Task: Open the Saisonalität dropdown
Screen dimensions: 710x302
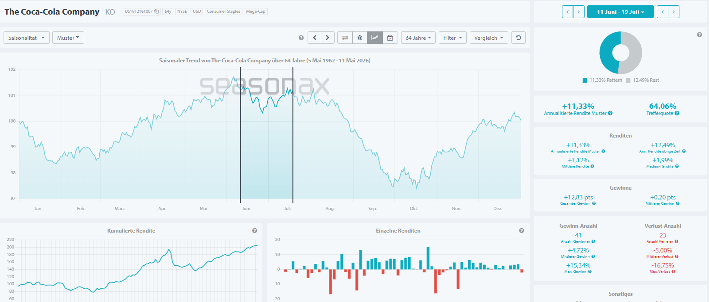Action: coord(27,38)
